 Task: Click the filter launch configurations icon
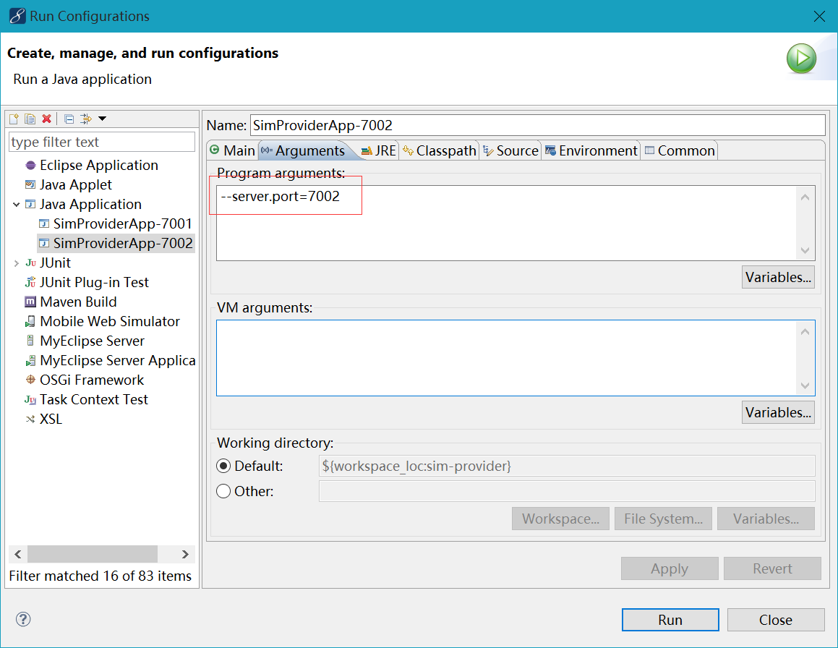(x=86, y=119)
